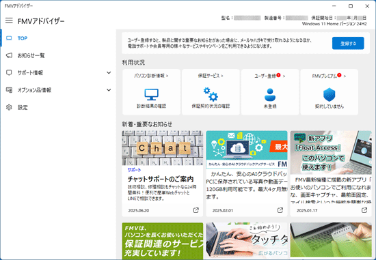Open お知らせ一覧 in the sidebar
376x260 pixels.
pos(58,55)
